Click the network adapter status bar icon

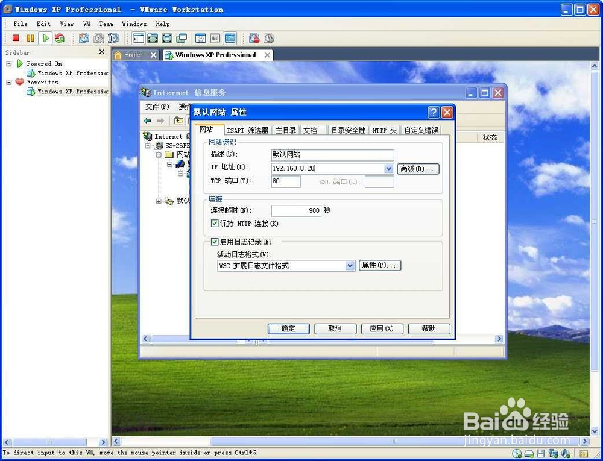click(x=554, y=454)
